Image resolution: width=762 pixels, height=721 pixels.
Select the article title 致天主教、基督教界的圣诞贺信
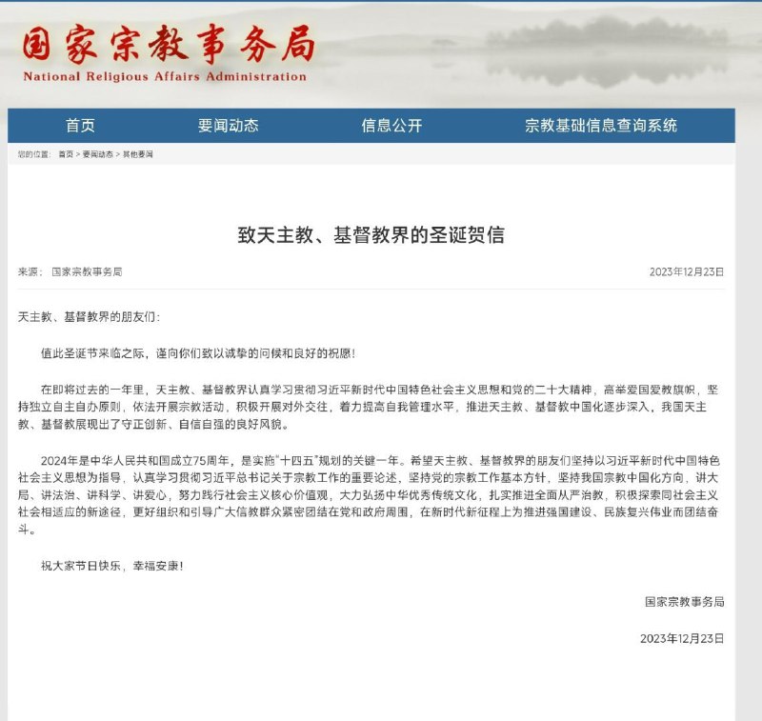point(381,236)
